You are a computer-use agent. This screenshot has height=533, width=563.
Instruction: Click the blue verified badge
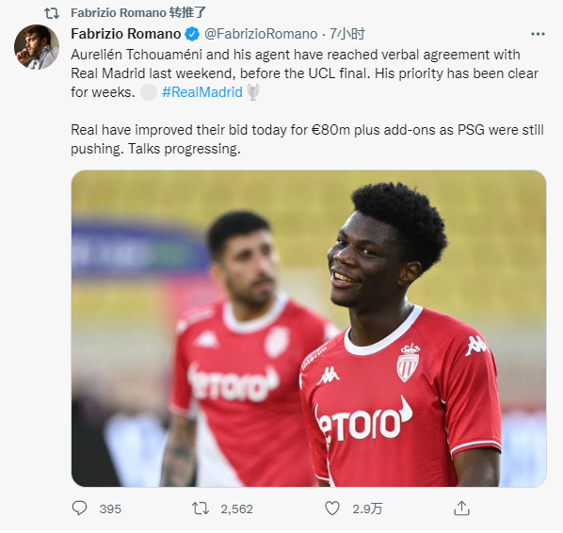point(192,34)
